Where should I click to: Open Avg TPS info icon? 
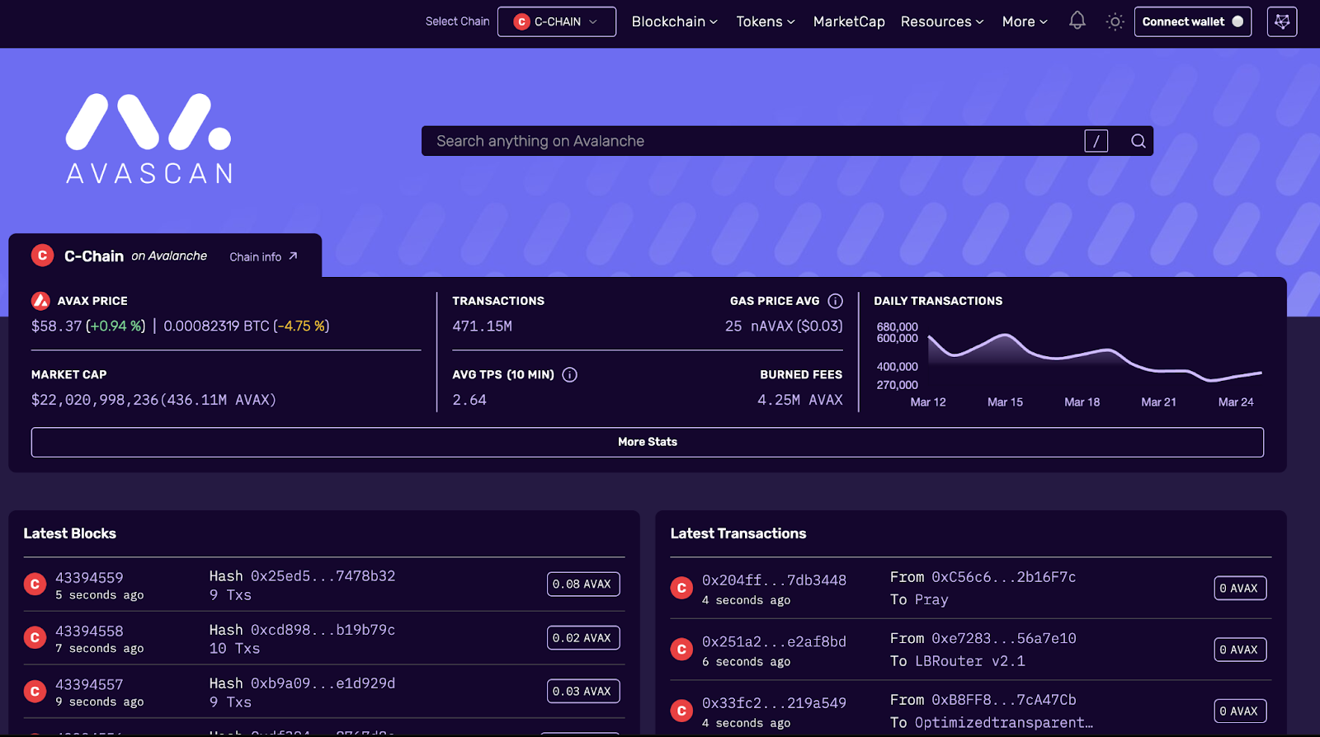pos(569,374)
